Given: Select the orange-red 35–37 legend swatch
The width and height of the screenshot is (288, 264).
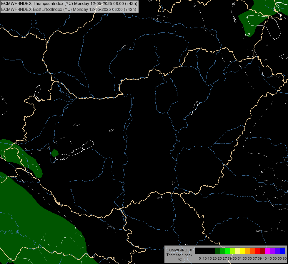Looking at the screenshot, I should click(252, 251).
